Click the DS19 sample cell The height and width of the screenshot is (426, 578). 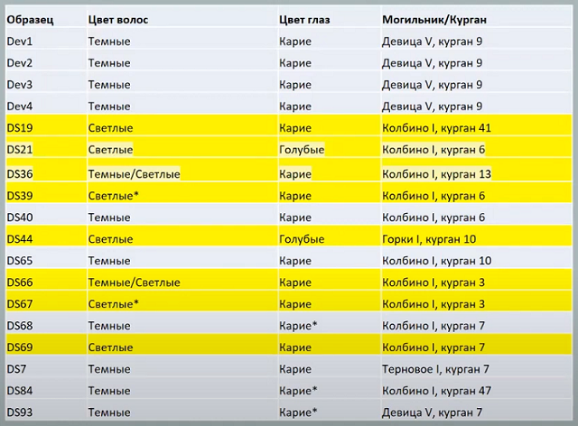20,128
